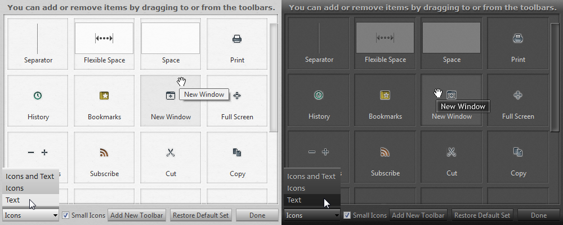563x225 pixels.
Task: Select the zoom minus/plus controls in dark panel
Action: coord(319,152)
